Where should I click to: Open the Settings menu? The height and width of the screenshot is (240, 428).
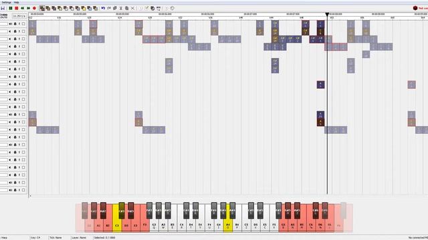pos(6,3)
